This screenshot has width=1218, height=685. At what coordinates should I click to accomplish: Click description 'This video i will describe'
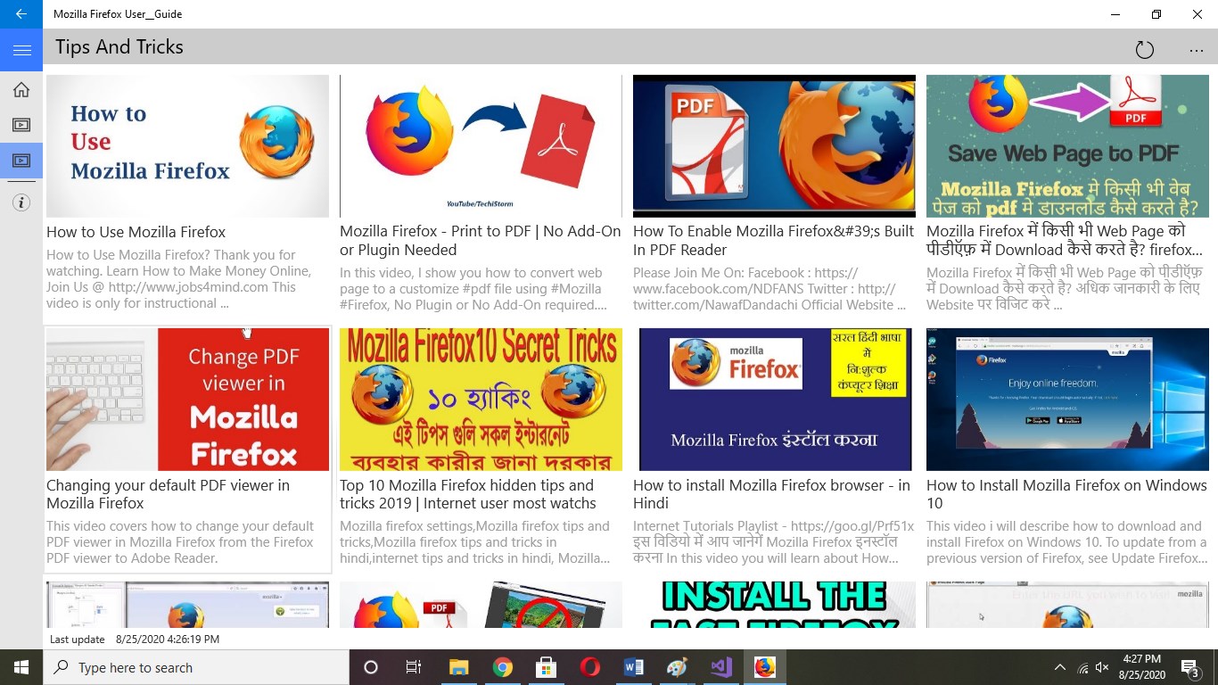point(1067,542)
